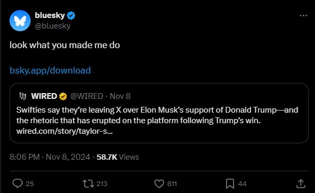315x193 pixels.
Task: Click the gold verified badge beside WIRED
Action: 63,96
